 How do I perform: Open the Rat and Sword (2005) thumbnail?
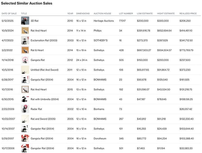[x=25, y=119]
